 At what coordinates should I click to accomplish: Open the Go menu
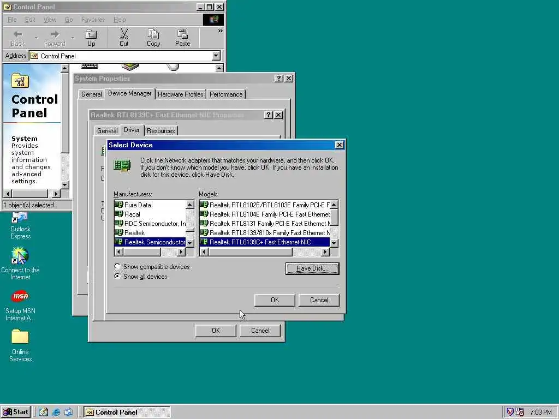coord(69,20)
